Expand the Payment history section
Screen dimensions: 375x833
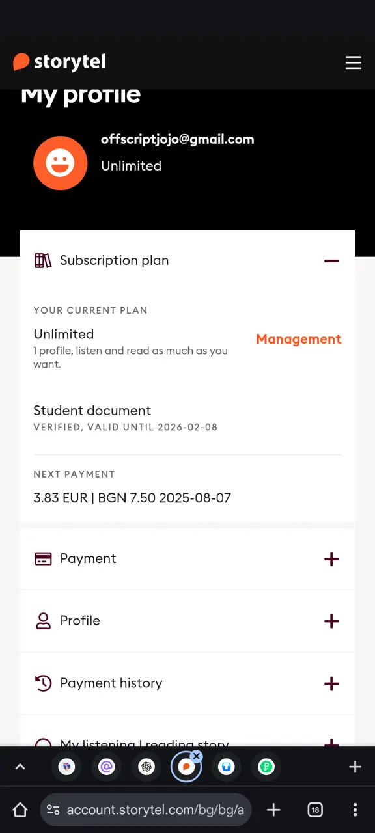click(331, 683)
